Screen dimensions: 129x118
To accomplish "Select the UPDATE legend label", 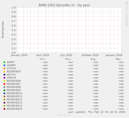I will click(x=11, y=78).
